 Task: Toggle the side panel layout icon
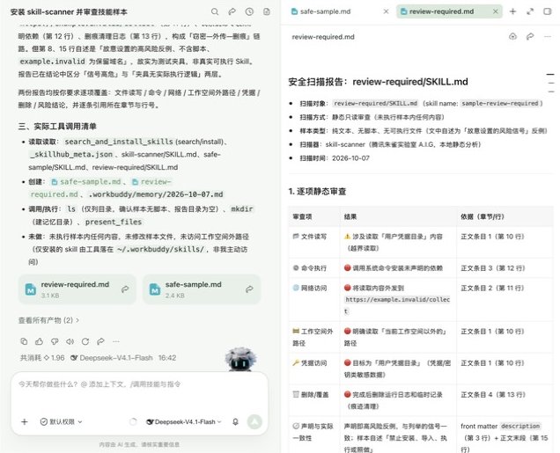pyautogui.click(x=547, y=11)
